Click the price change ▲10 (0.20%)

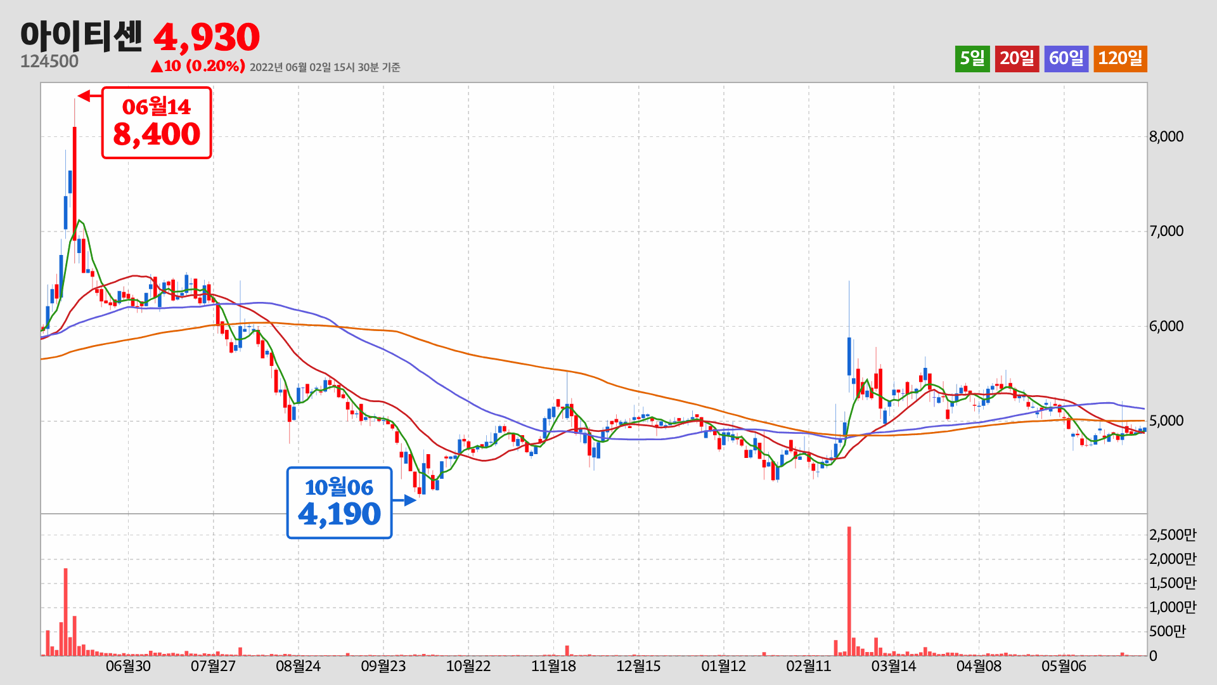[198, 66]
